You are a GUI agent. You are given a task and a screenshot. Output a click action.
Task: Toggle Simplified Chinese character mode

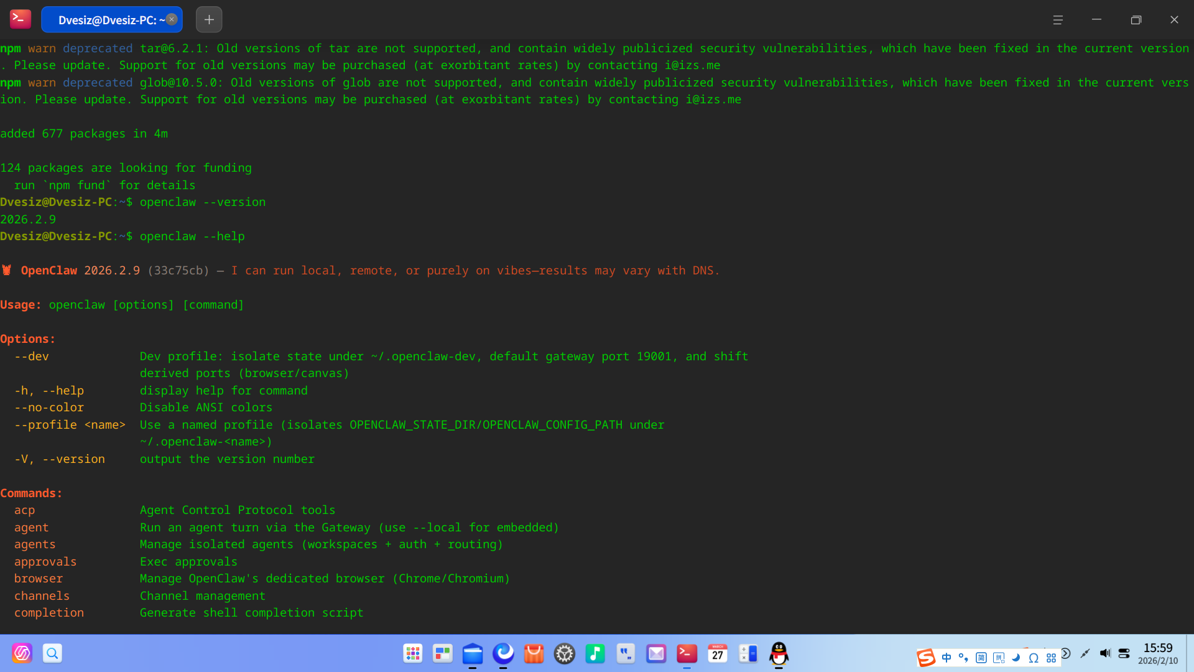point(981,658)
